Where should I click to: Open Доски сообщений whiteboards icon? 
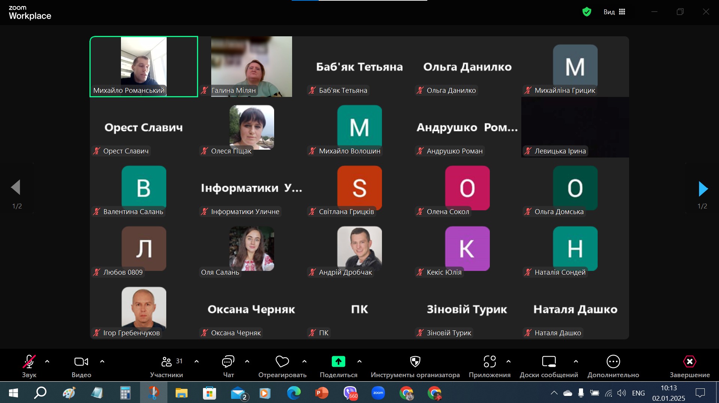pyautogui.click(x=549, y=361)
